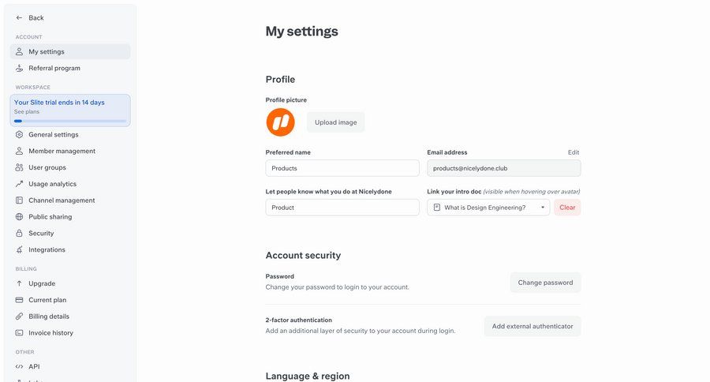Click the Security lock icon
The height and width of the screenshot is (382, 710).
pyautogui.click(x=20, y=234)
